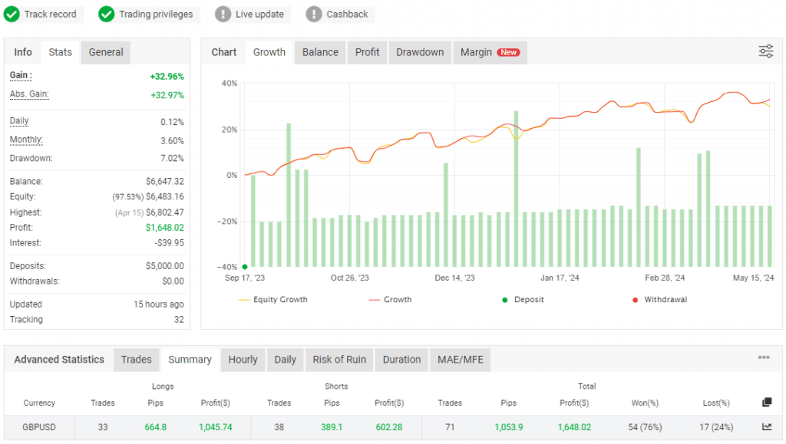The width and height of the screenshot is (786, 444).
Task: Click the Live update exclamation icon
Action: tap(222, 14)
